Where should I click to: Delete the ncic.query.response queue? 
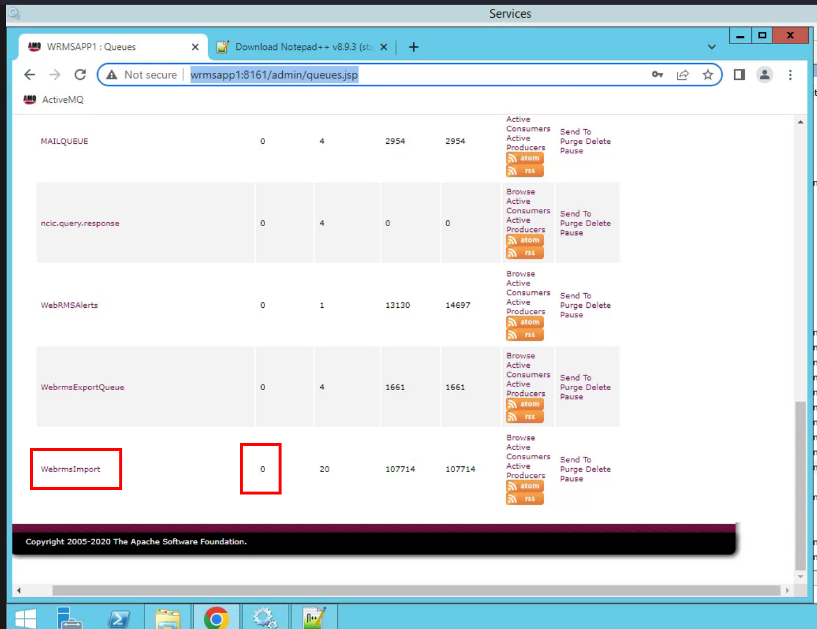(x=598, y=223)
